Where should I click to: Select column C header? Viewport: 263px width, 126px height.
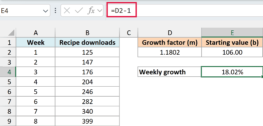128,33
